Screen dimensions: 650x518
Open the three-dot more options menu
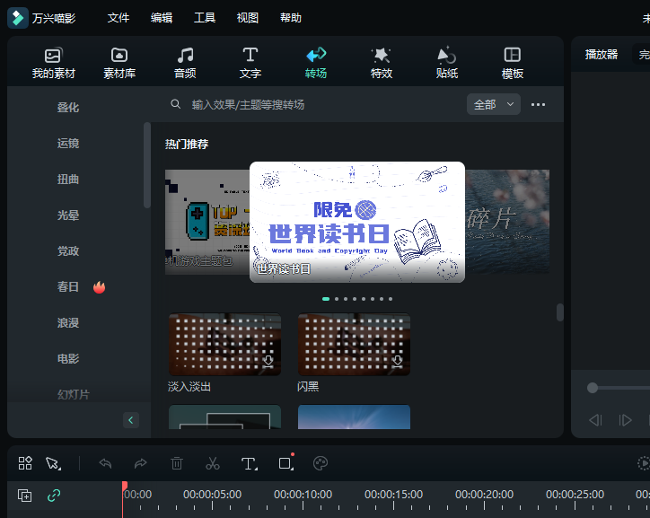538,104
